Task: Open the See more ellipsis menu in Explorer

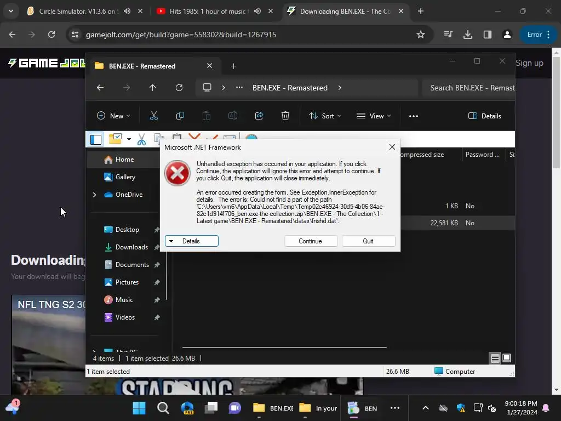Action: click(x=414, y=116)
